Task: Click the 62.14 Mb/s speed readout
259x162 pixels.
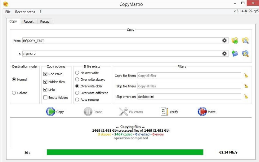Action: [x=228, y=152]
